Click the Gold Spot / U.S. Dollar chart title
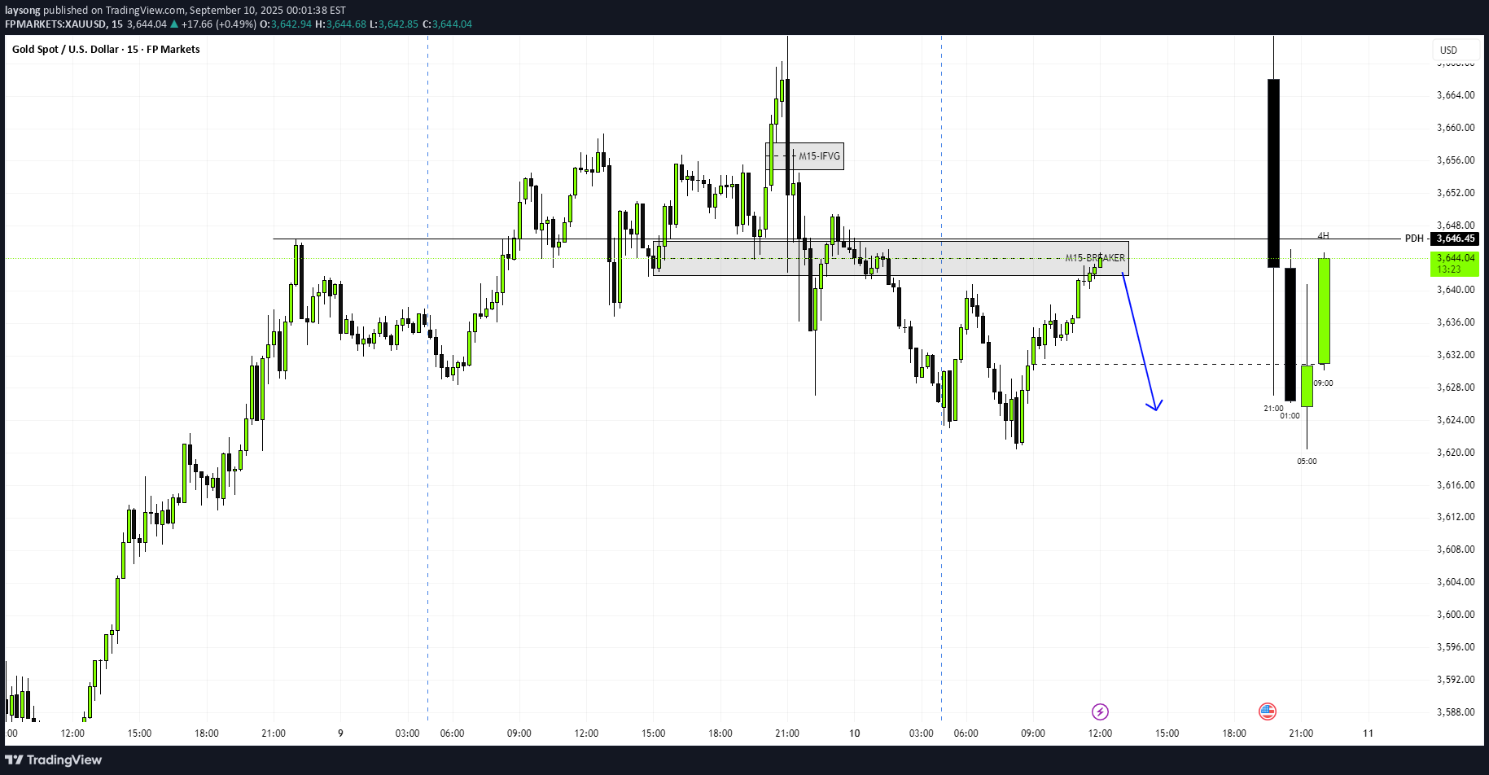Screen dimensions: 1489x775 click(106, 50)
